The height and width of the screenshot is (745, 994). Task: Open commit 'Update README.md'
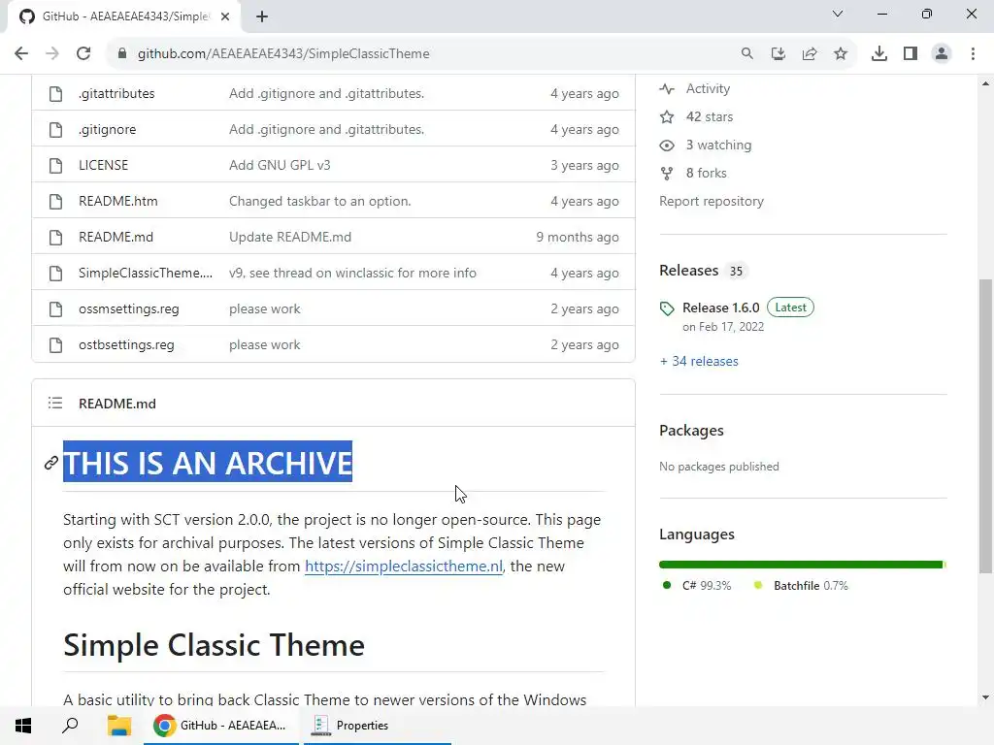(x=290, y=237)
